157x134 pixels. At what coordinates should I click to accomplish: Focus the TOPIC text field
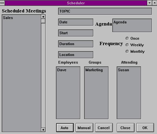(105, 11)
